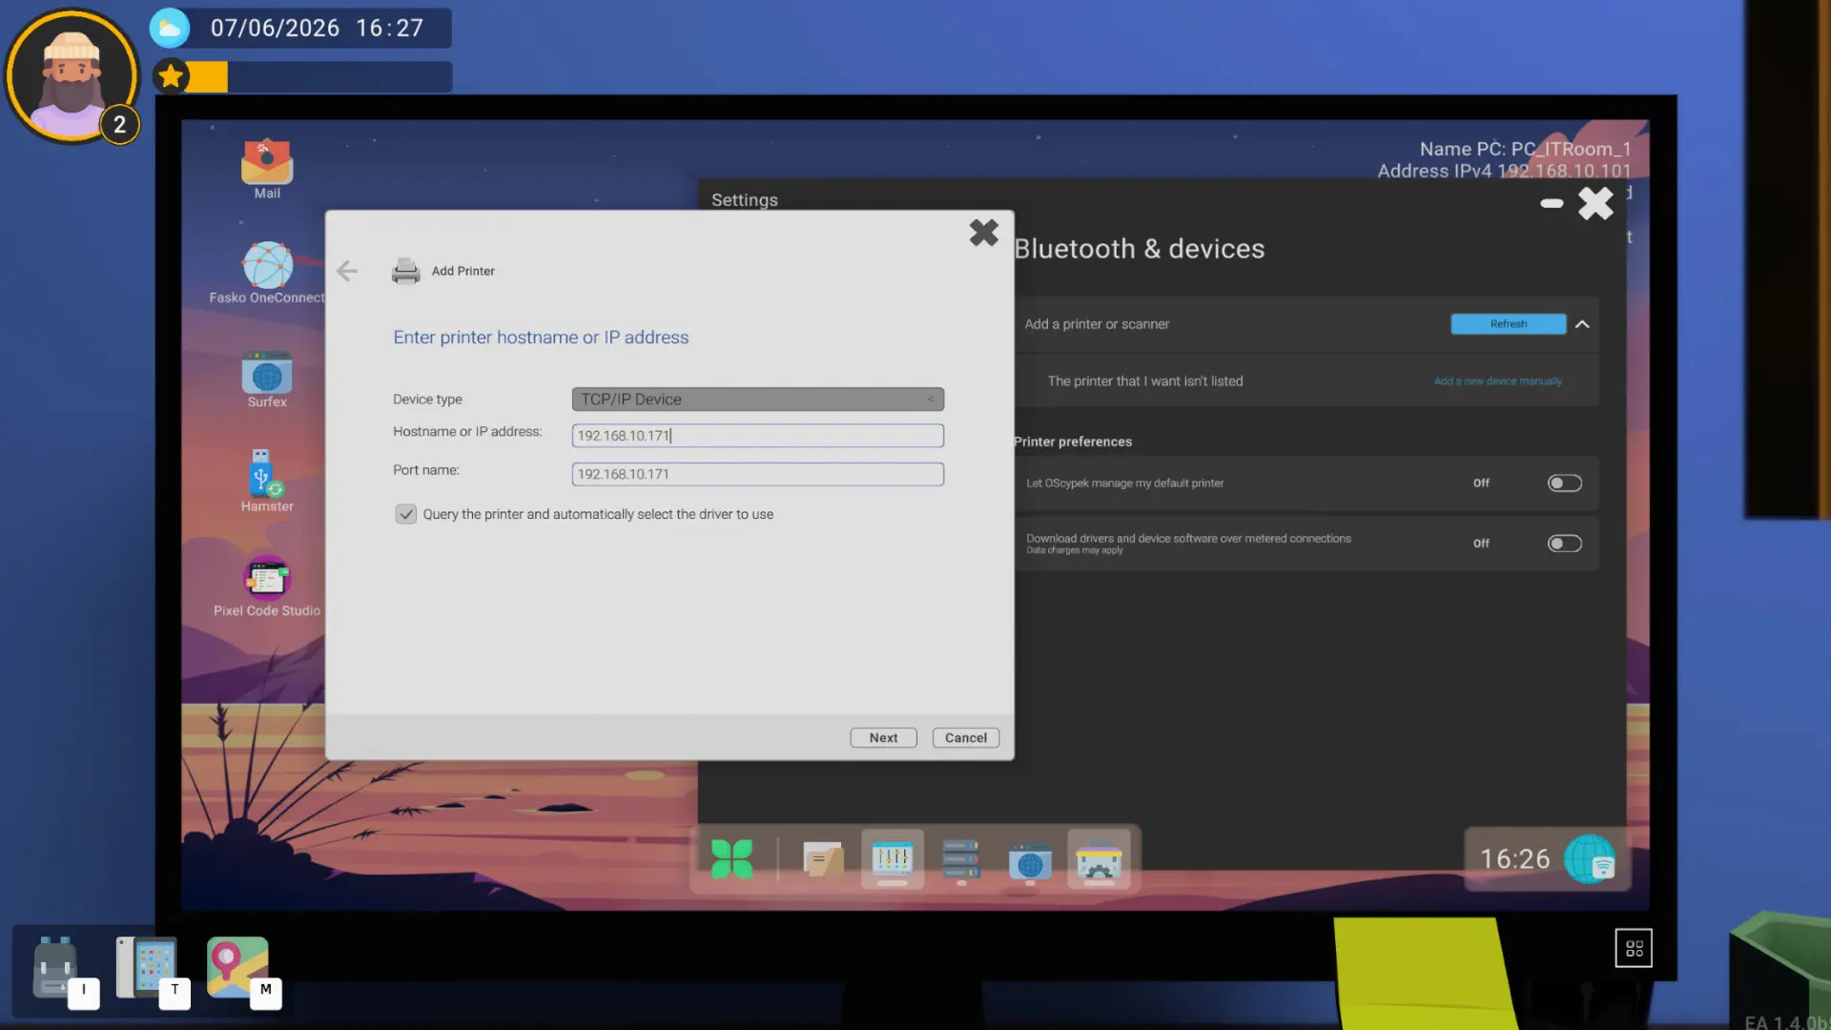Viewport: 1831px width, 1030px height.
Task: Open the Mail desktop icon
Action: tap(267, 169)
